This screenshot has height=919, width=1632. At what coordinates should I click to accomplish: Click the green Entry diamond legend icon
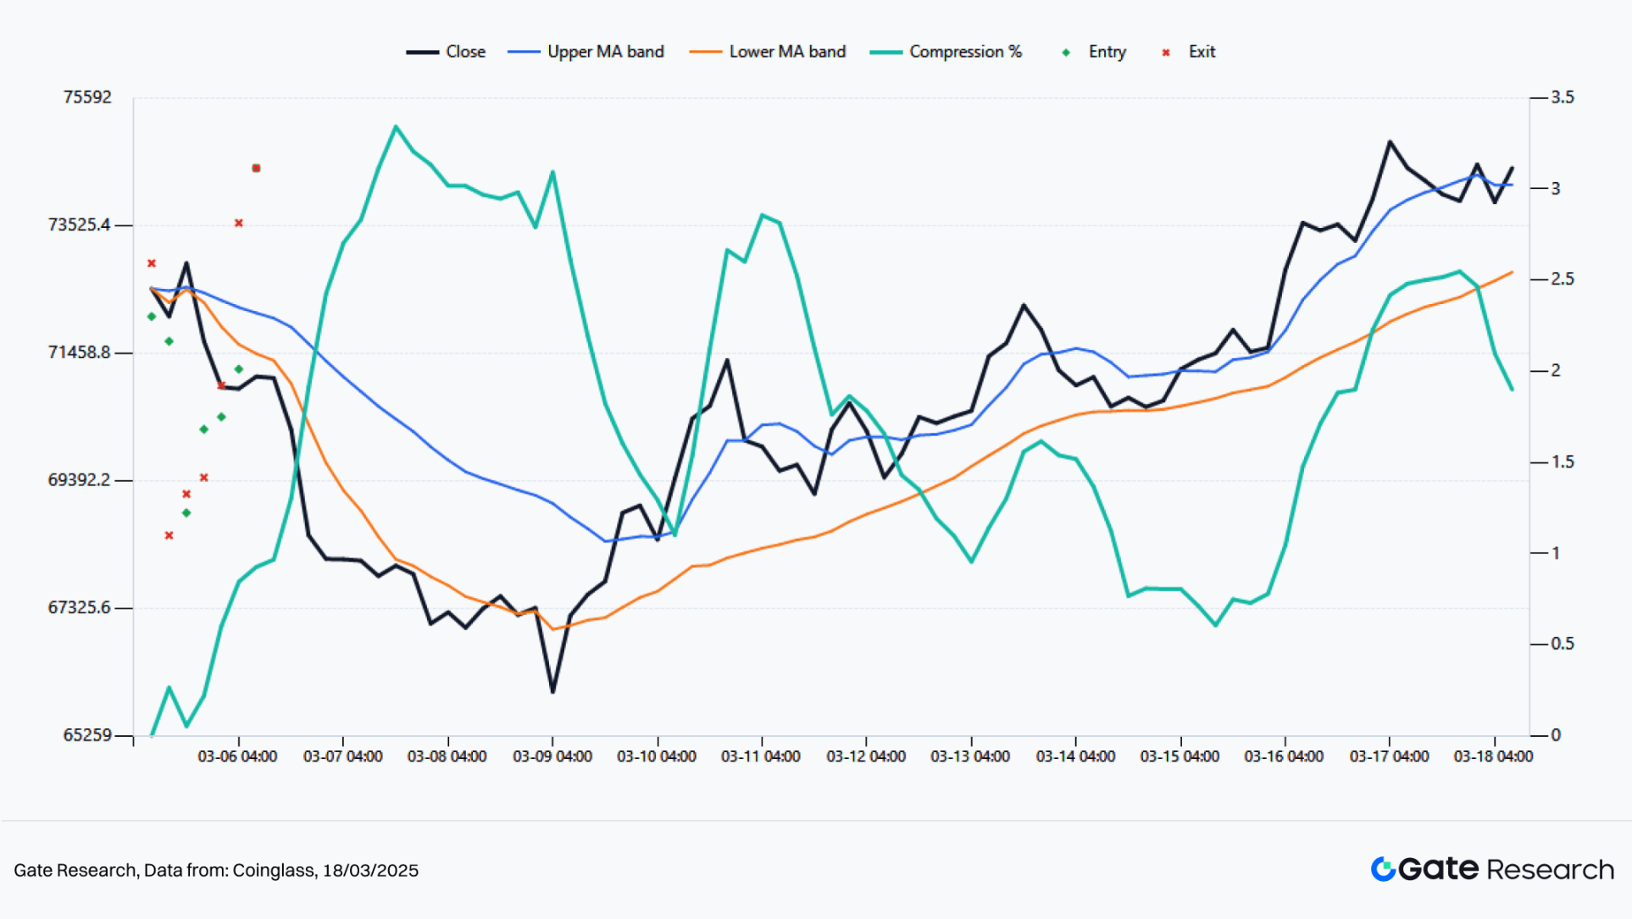click(x=1066, y=53)
